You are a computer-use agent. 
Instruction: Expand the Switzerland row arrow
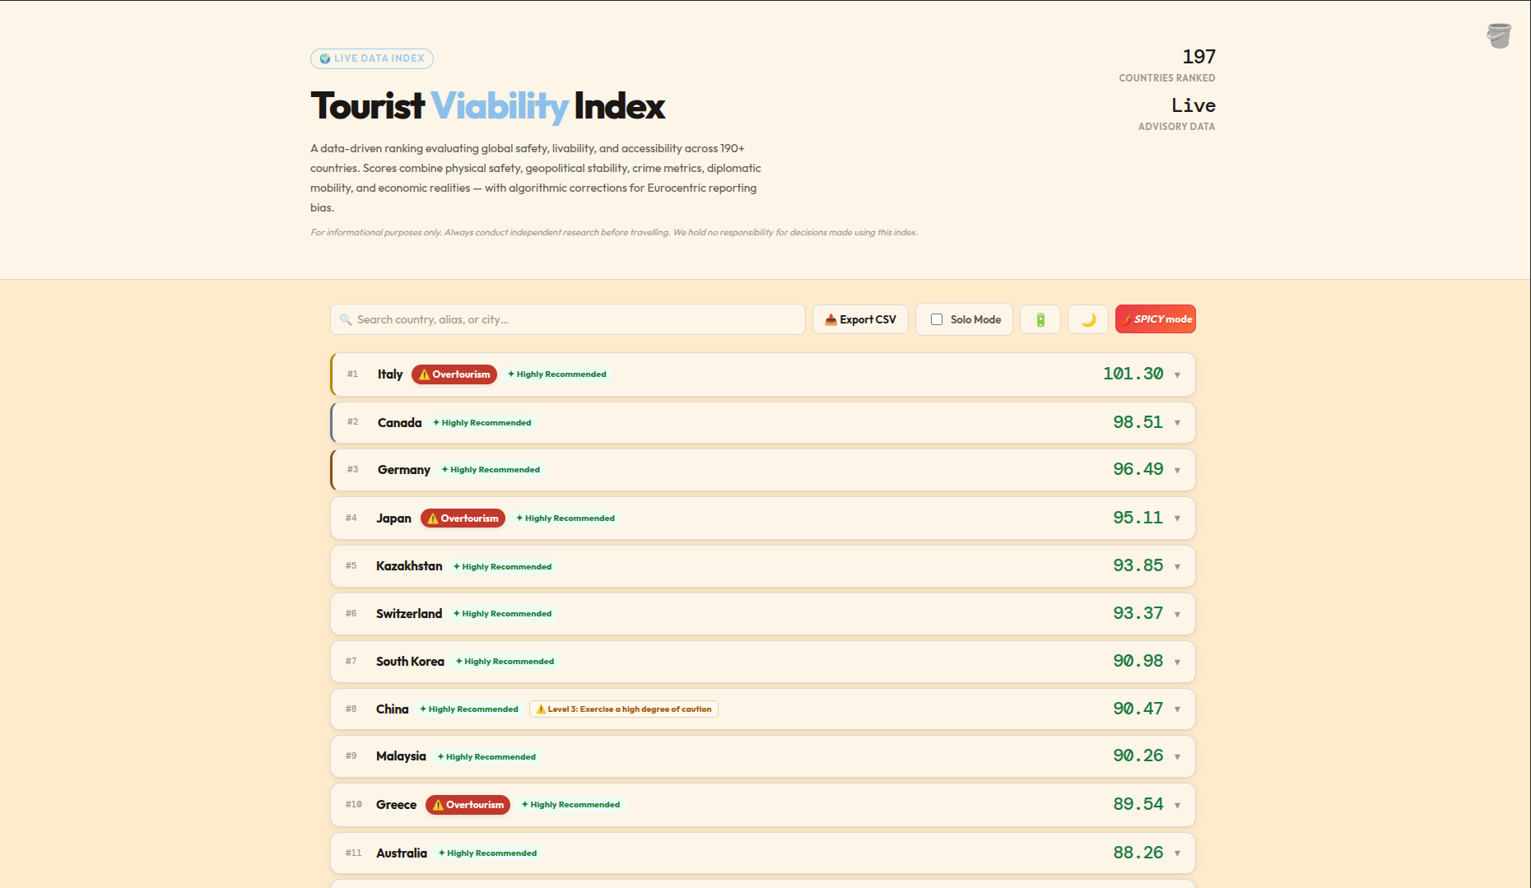pos(1177,615)
